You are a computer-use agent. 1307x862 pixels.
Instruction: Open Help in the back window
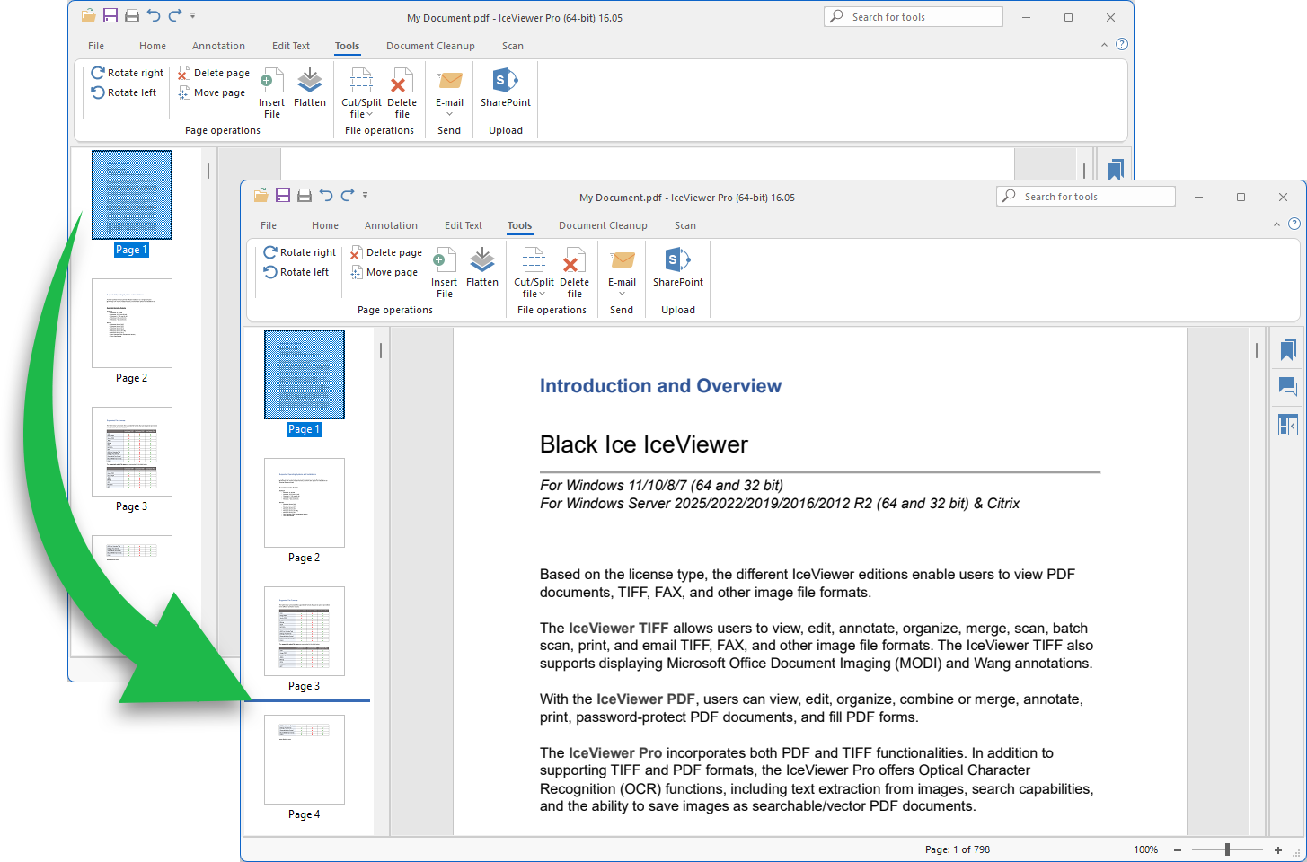coord(1122,44)
